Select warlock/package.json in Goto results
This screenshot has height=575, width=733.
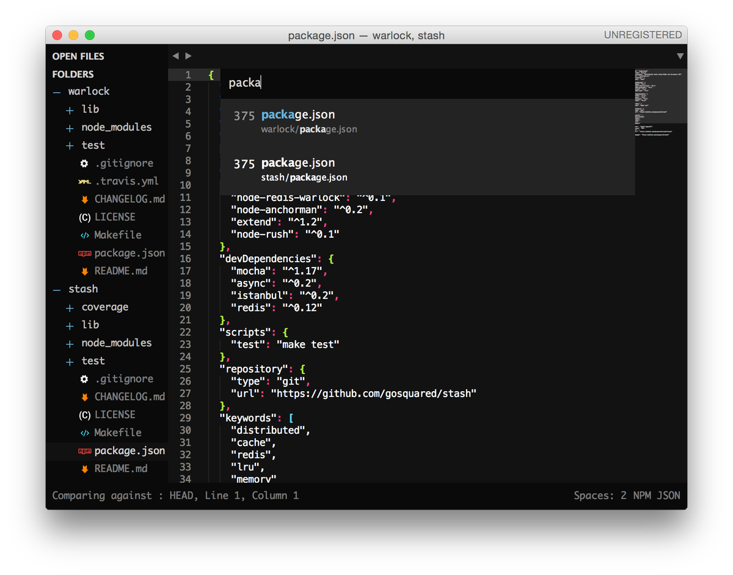(x=427, y=122)
